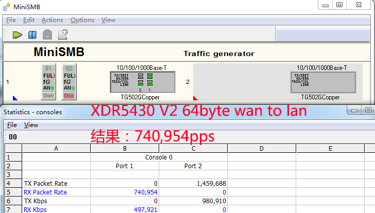Click the RX Packet Rate label cell
This screenshot has width=375, height=213.
56,192
